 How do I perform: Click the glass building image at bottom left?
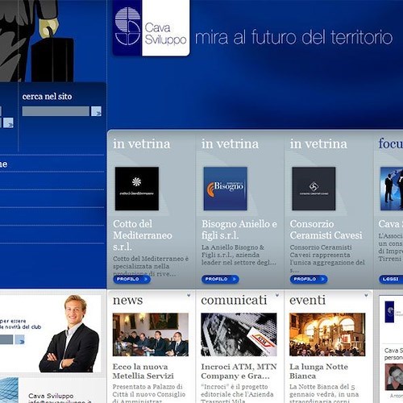10,390
